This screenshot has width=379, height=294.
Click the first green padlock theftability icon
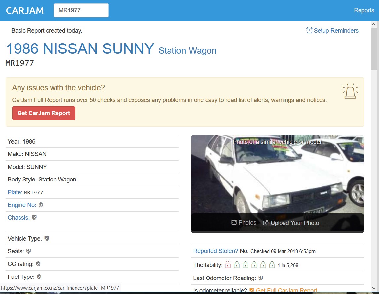click(x=237, y=265)
